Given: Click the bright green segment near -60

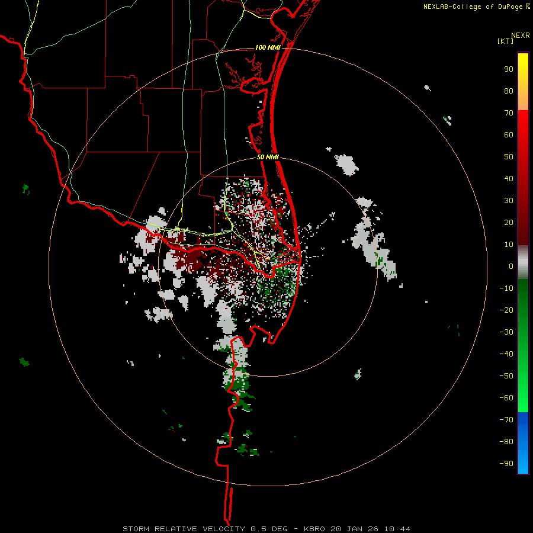Looking at the screenshot, I should coord(523,398).
